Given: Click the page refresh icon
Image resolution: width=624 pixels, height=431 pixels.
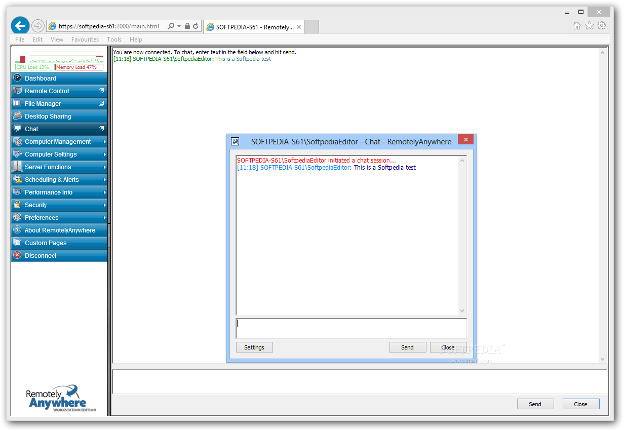Looking at the screenshot, I should pos(195,26).
